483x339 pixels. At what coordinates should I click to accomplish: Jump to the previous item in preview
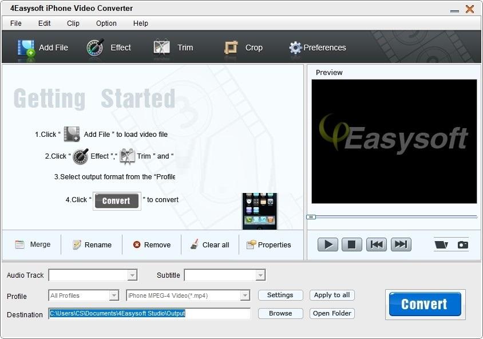point(377,245)
